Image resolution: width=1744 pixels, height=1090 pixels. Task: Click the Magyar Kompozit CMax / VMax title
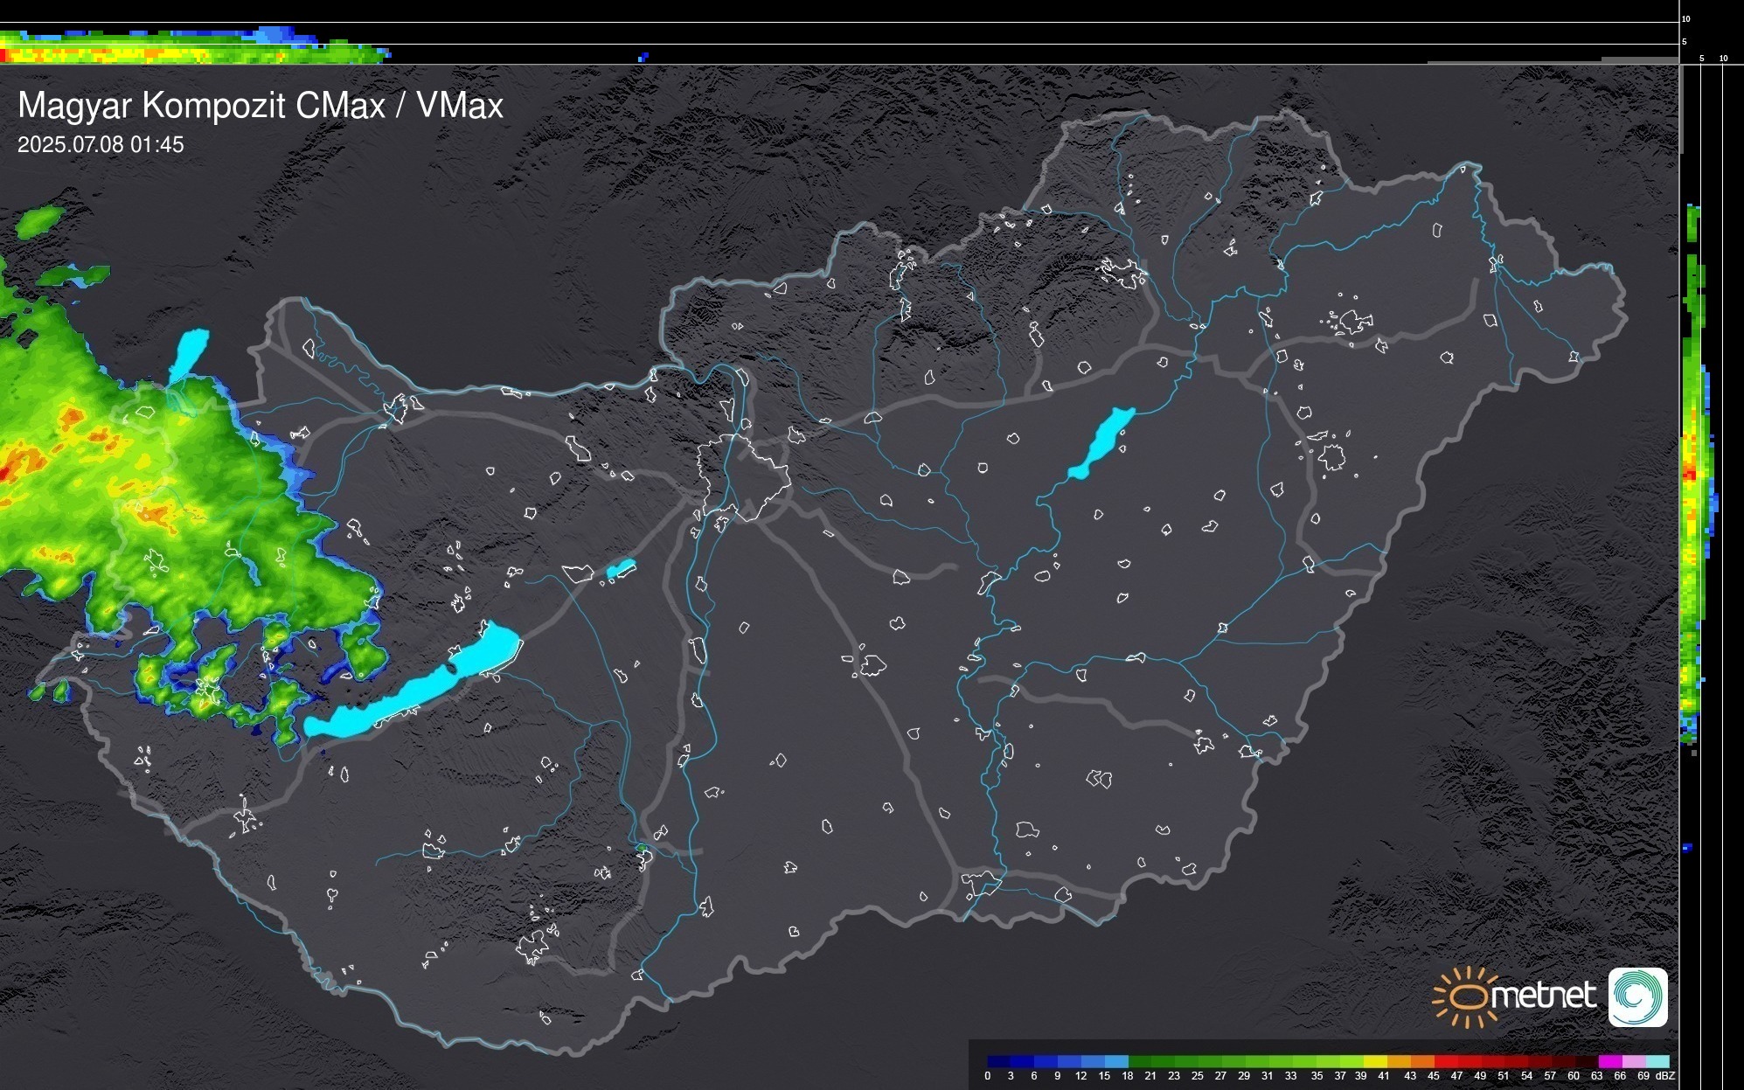[261, 106]
